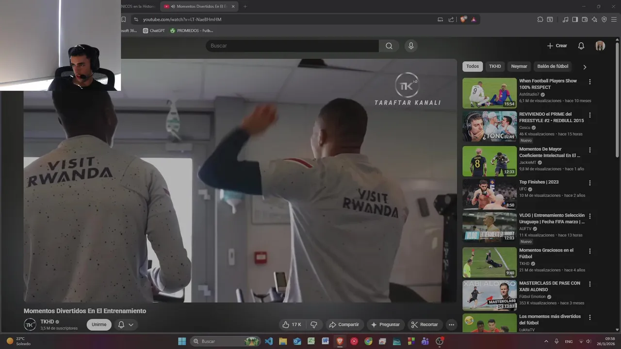Open options for Top Finishes 2023 video
This screenshot has width=621, height=349.
point(590,183)
